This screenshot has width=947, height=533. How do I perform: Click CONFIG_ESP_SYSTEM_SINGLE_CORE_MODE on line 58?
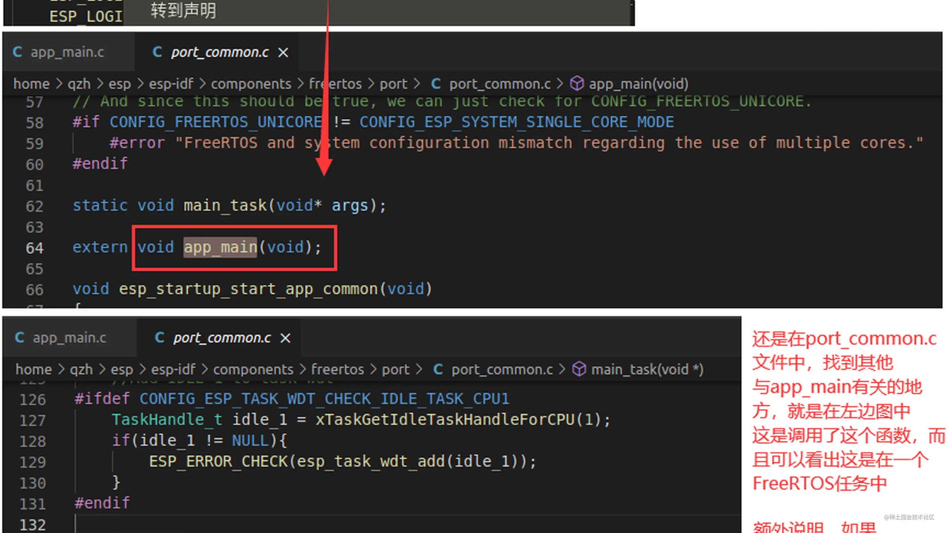pyautogui.click(x=516, y=122)
